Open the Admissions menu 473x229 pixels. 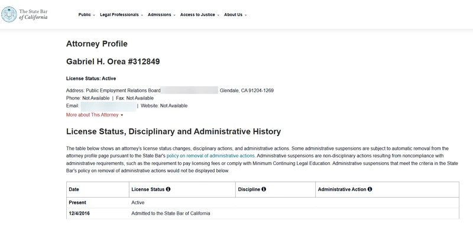pos(161,15)
